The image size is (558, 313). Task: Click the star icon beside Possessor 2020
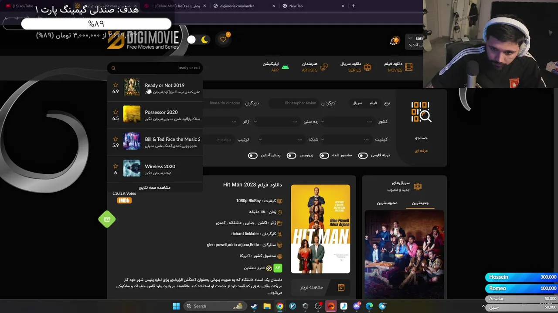(x=116, y=112)
